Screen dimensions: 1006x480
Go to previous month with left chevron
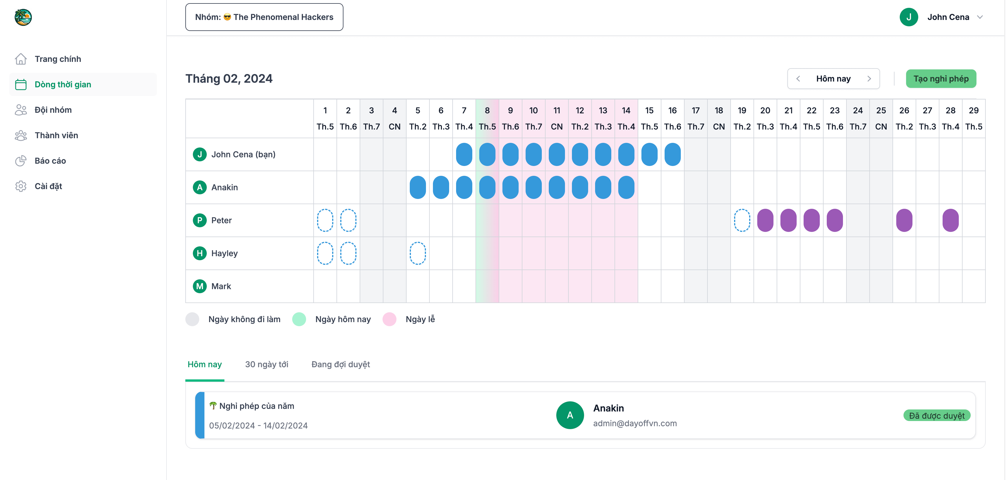[798, 79]
